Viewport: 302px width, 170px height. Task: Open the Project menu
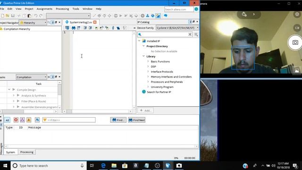[29, 9]
